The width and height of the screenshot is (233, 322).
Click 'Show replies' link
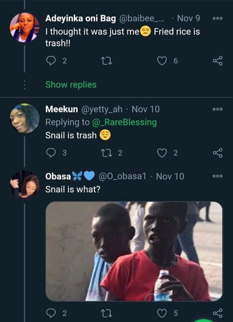(x=71, y=85)
